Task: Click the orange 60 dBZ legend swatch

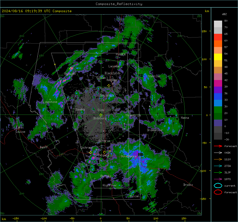Action: pyautogui.click(x=218, y=44)
